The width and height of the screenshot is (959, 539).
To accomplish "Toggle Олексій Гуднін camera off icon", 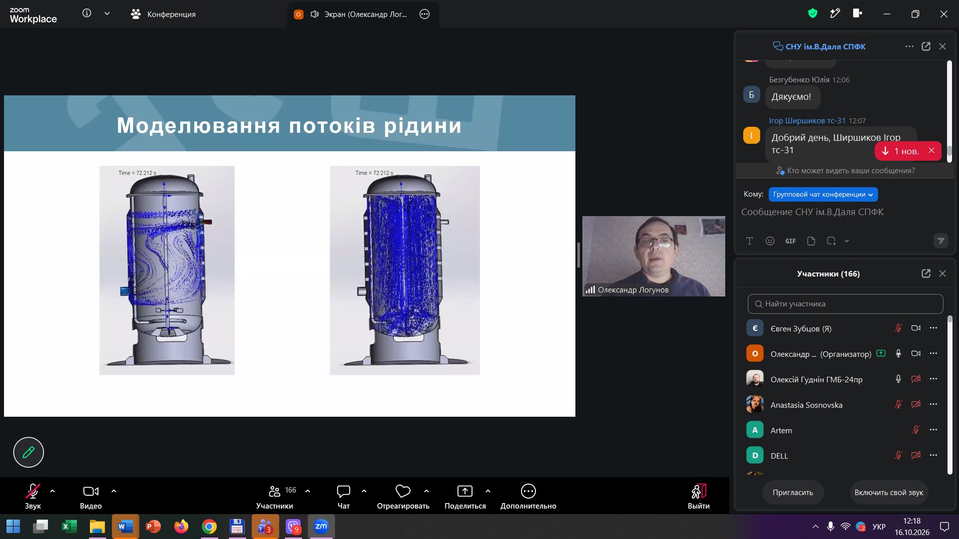I will point(916,379).
